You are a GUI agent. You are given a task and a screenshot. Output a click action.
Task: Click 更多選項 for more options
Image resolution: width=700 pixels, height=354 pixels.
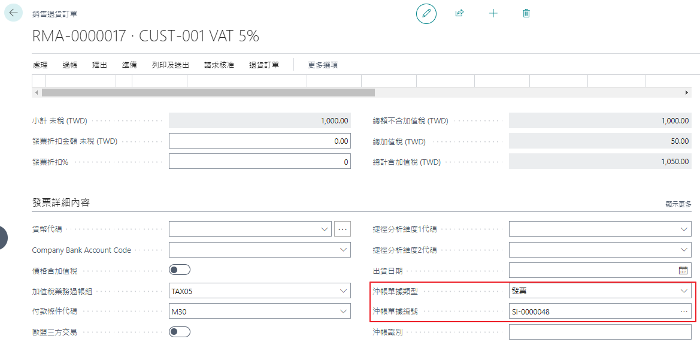point(323,65)
